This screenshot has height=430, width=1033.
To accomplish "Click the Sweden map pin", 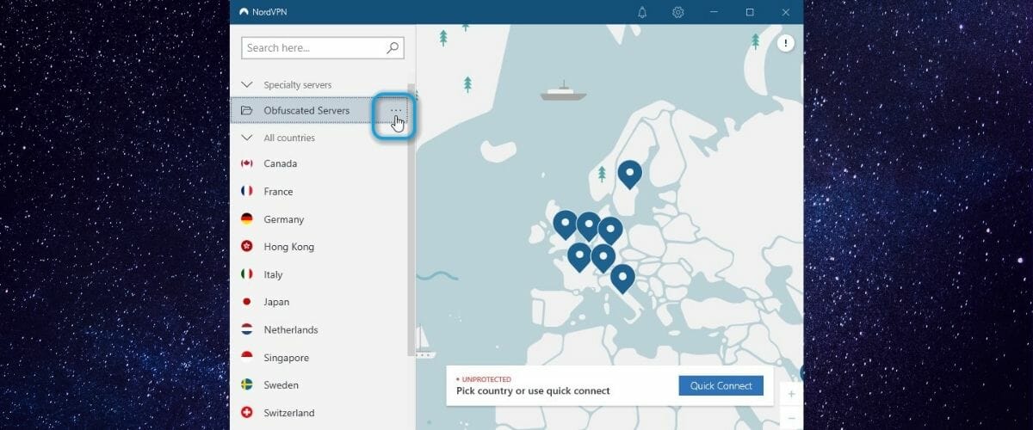I will (x=630, y=175).
